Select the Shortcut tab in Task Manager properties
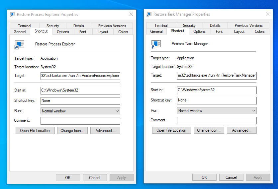 [x=178, y=31]
